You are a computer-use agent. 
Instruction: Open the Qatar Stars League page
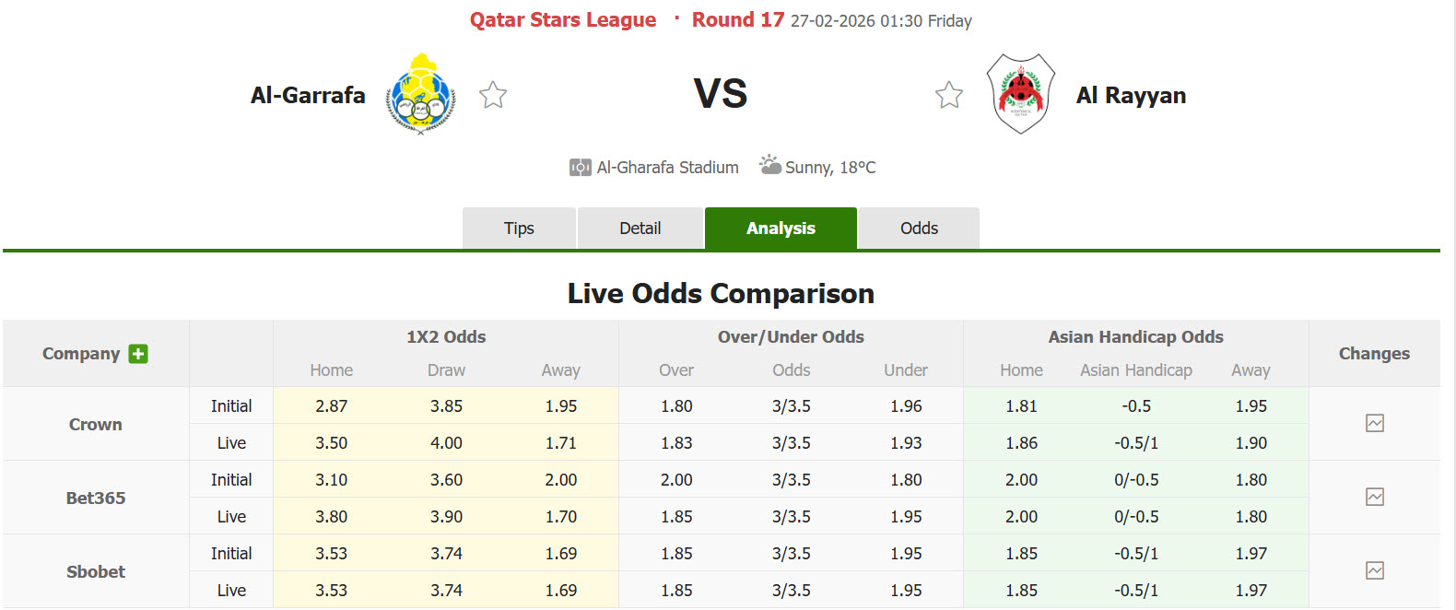click(x=563, y=19)
